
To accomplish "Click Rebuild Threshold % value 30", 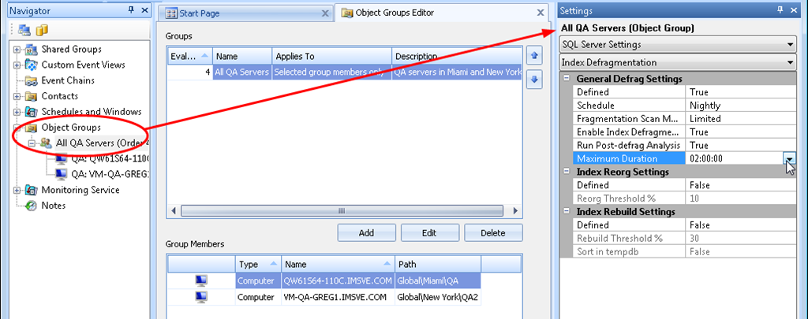I will click(x=742, y=238).
